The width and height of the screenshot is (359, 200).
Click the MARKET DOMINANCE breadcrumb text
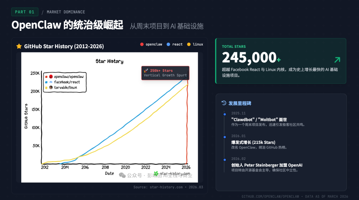[66, 12]
